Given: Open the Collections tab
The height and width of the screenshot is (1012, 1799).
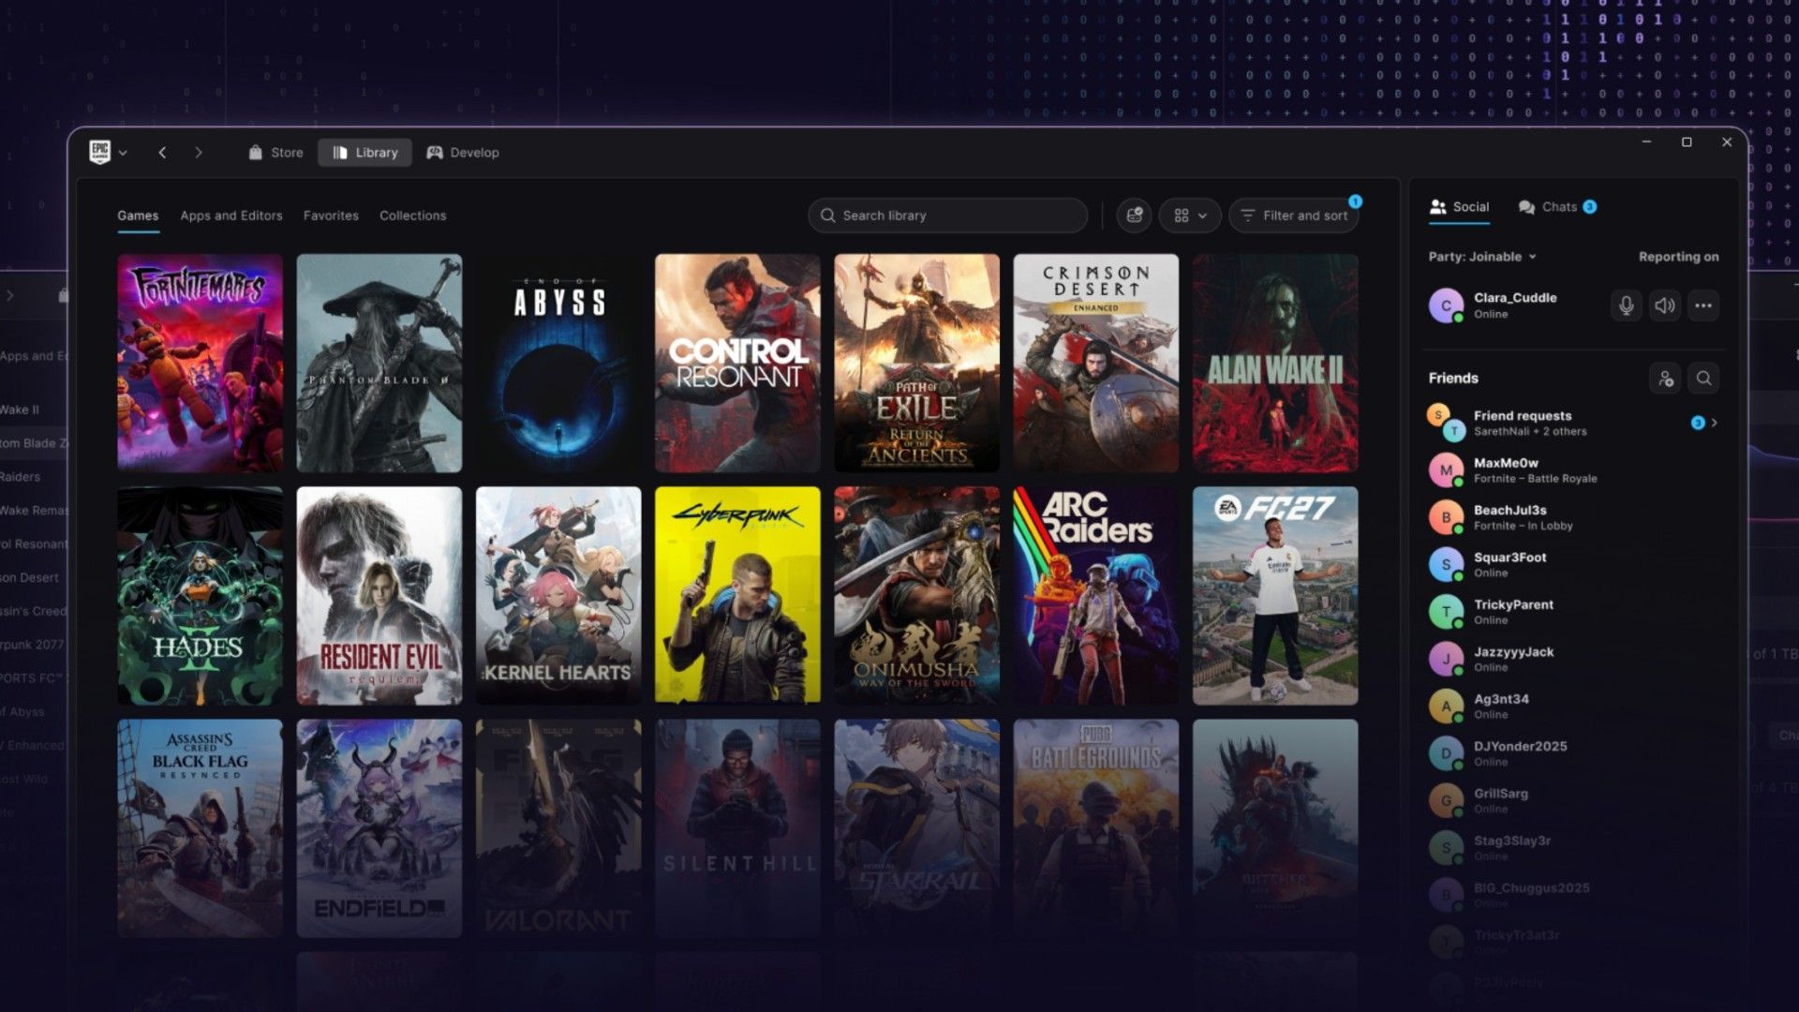Looking at the screenshot, I should point(412,216).
